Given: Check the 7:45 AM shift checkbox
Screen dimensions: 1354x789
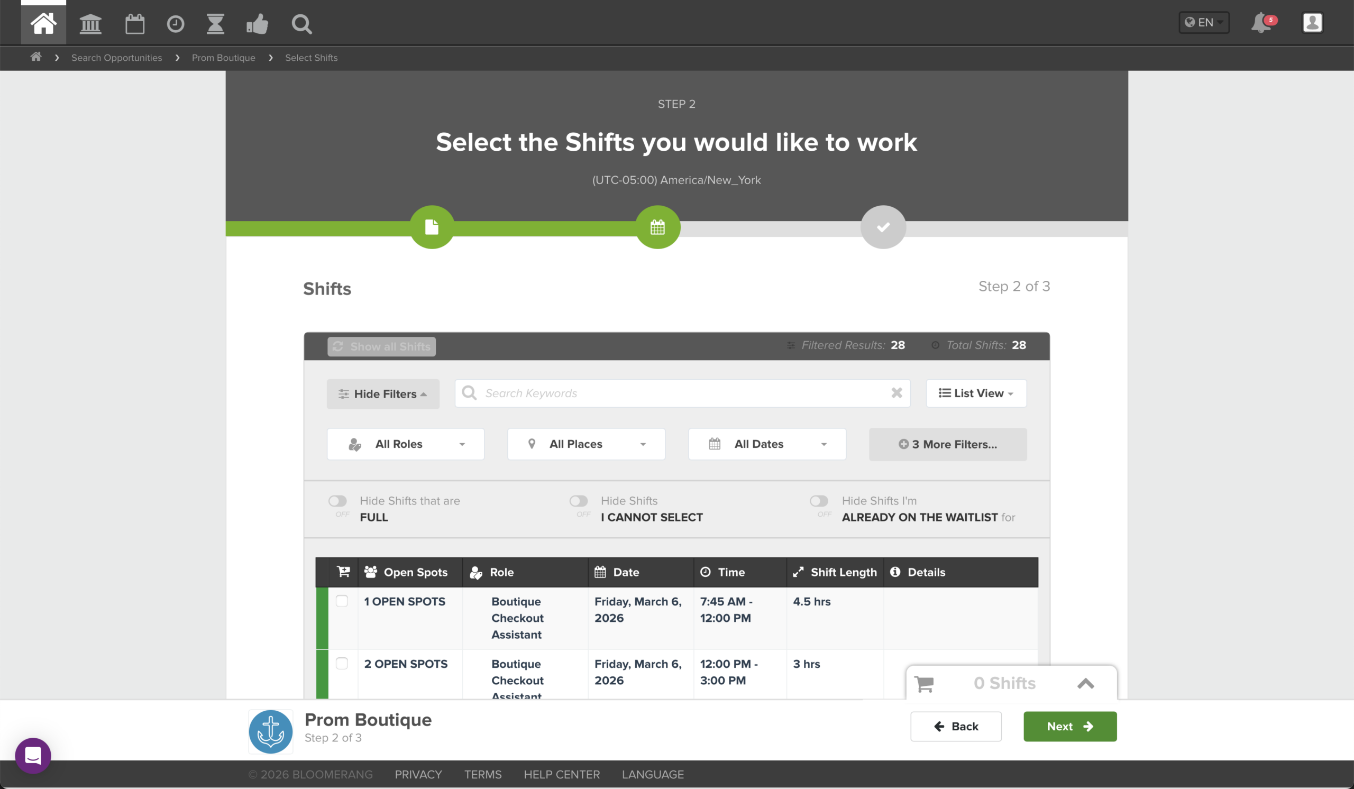Looking at the screenshot, I should click(x=342, y=601).
